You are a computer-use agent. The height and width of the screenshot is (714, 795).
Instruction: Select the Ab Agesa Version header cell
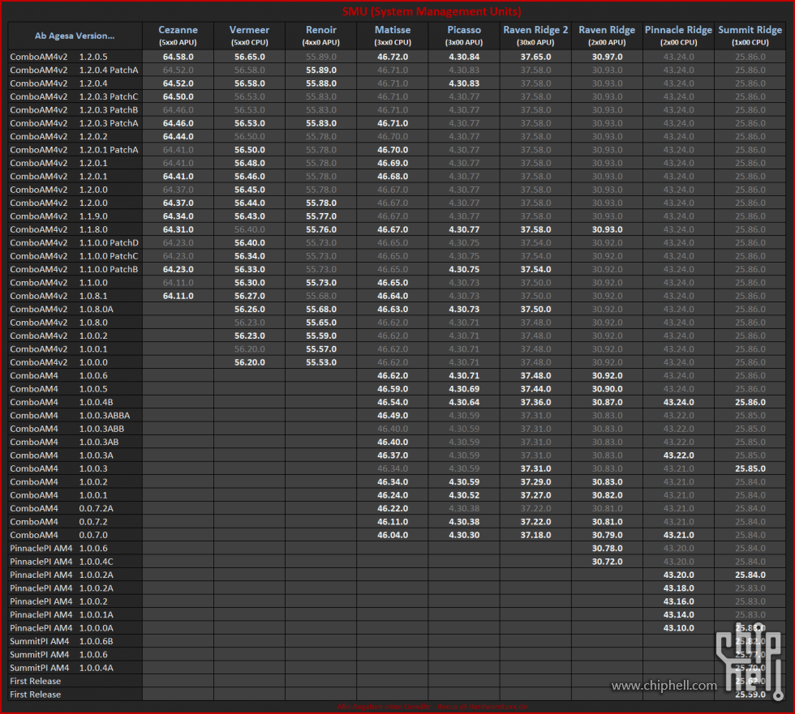[75, 36]
